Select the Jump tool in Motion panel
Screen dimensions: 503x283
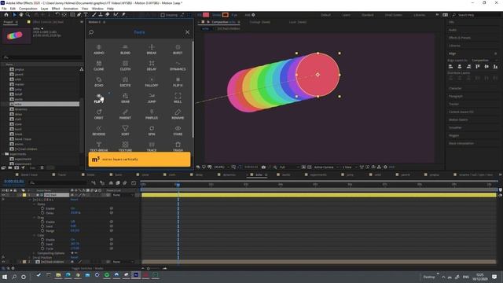[152, 98]
